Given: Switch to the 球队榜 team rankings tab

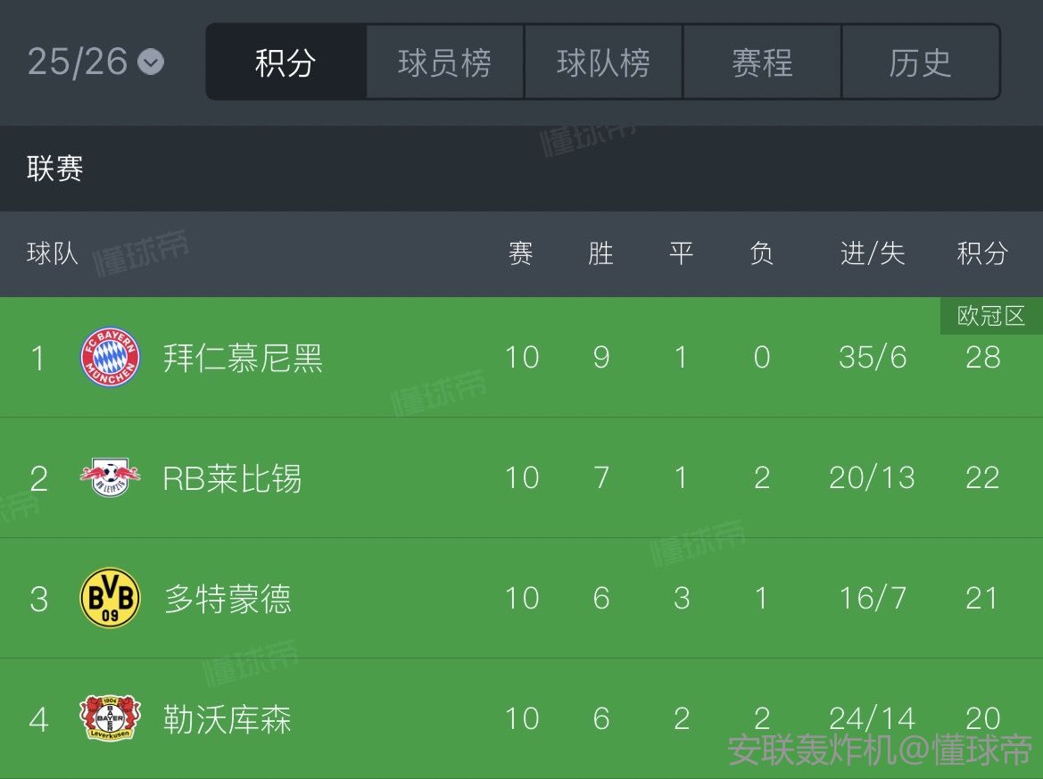Looking at the screenshot, I should point(603,62).
